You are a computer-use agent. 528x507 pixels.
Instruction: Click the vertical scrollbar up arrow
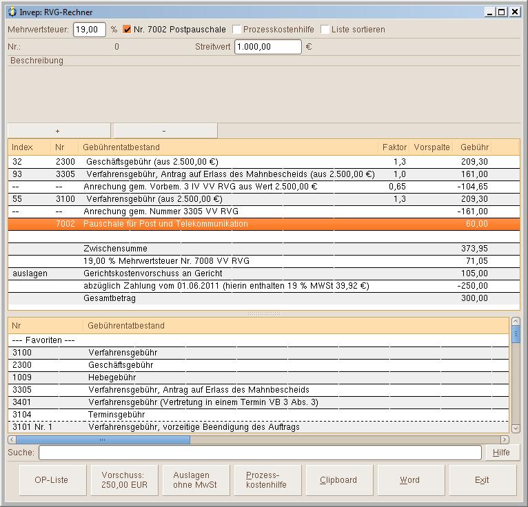(x=516, y=322)
